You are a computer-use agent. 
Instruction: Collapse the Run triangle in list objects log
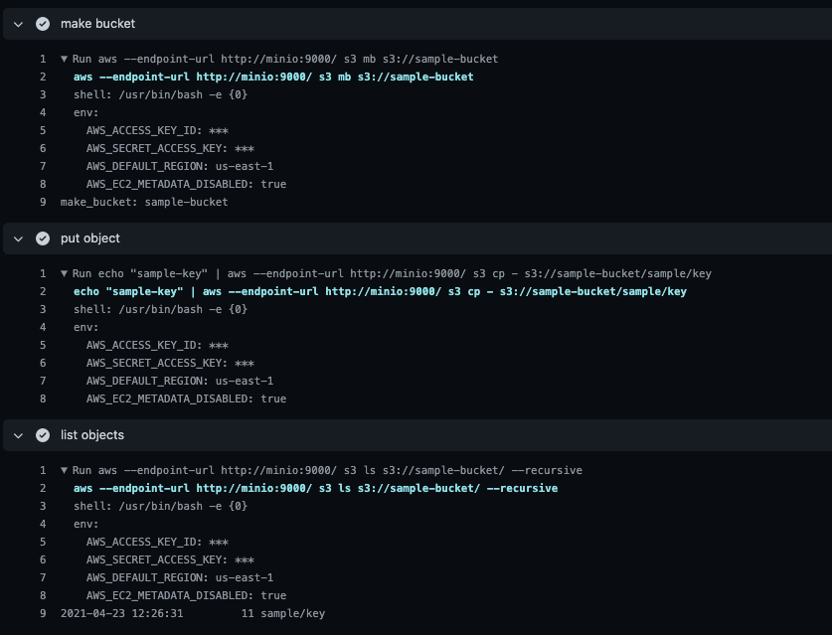pos(65,471)
